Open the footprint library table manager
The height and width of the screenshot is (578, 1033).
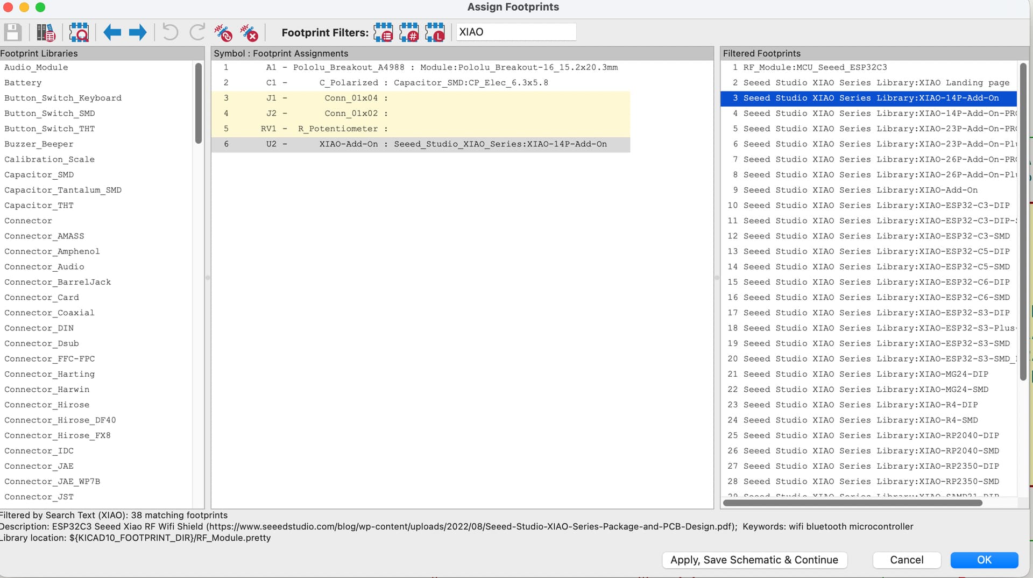pyautogui.click(x=46, y=32)
